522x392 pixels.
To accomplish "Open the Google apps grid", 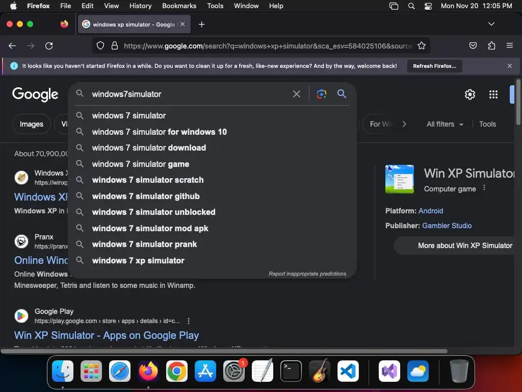I will pyautogui.click(x=493, y=94).
